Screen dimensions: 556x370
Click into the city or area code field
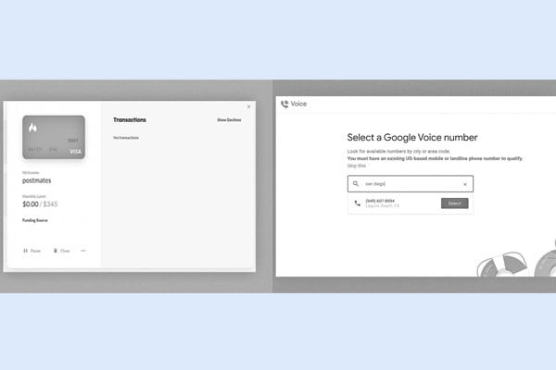[x=408, y=184]
